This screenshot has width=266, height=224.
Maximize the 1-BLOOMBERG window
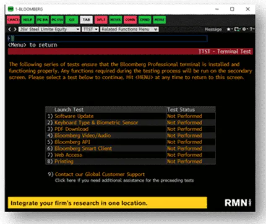pos(232,9)
